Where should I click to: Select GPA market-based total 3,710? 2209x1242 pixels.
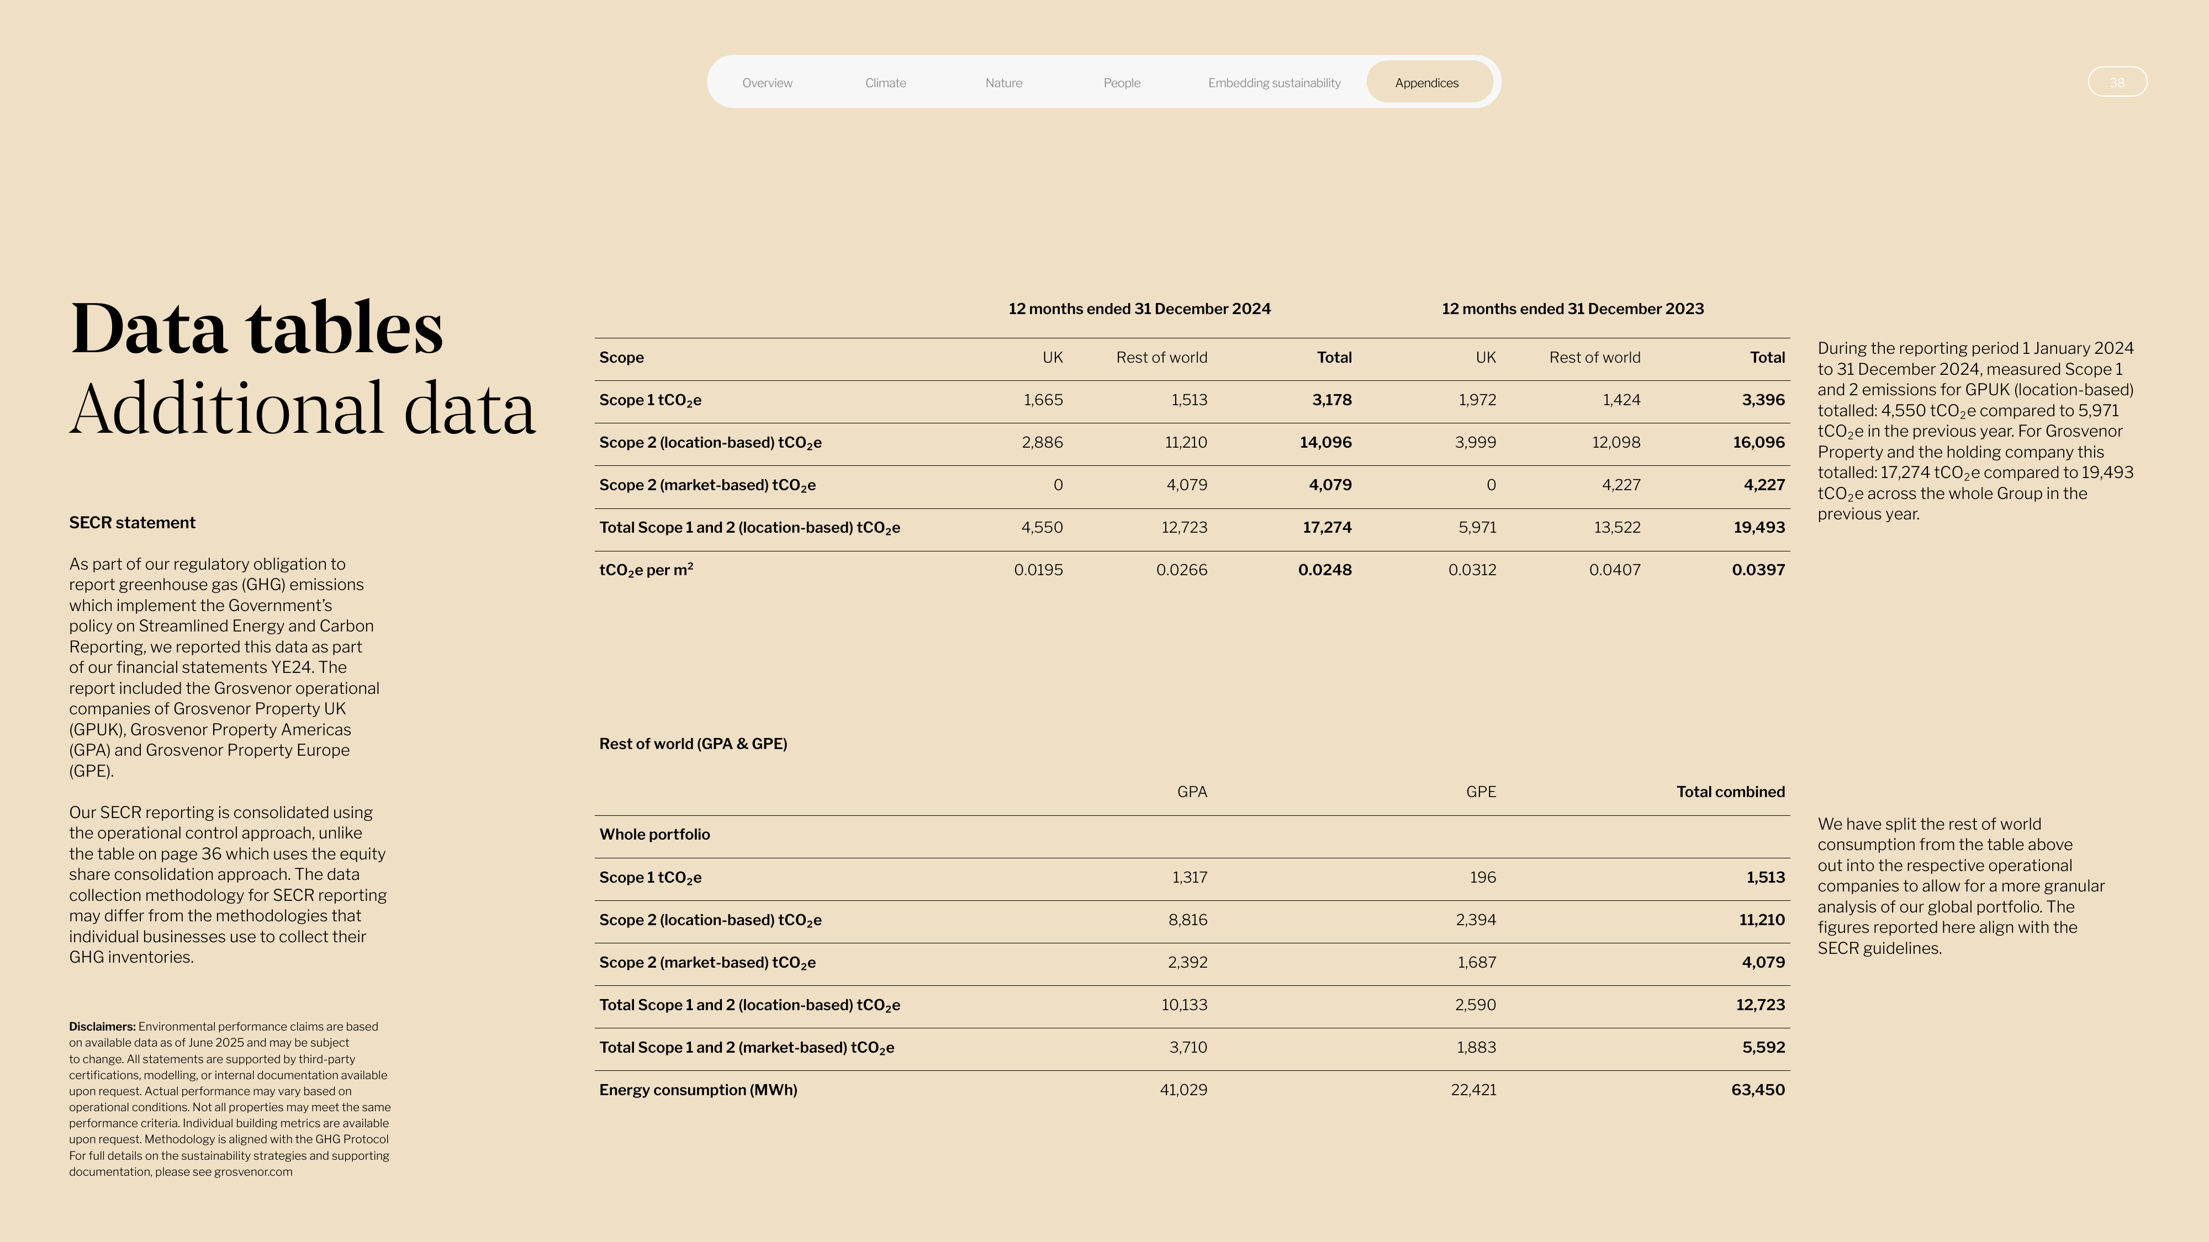[x=1188, y=1048]
